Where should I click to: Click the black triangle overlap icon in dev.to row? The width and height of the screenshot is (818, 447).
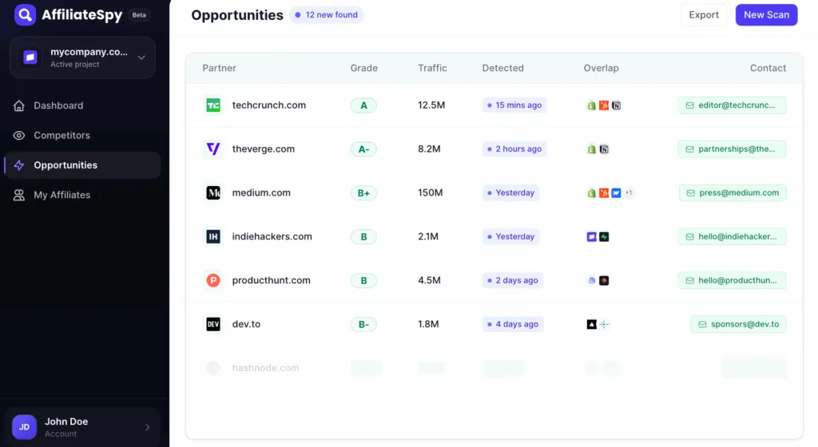592,324
